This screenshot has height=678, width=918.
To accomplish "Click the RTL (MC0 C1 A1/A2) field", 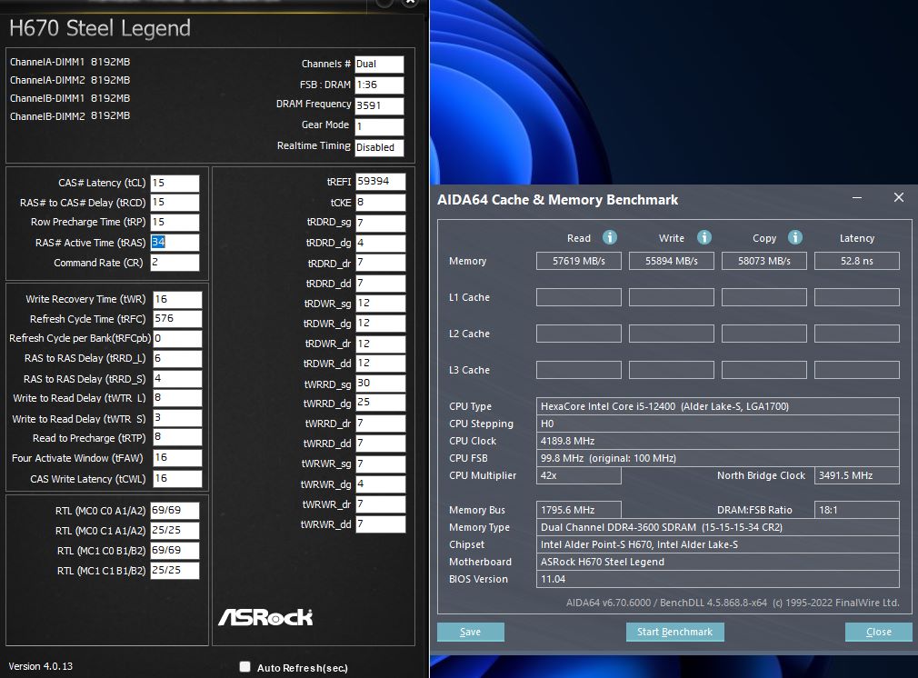I will click(x=175, y=531).
